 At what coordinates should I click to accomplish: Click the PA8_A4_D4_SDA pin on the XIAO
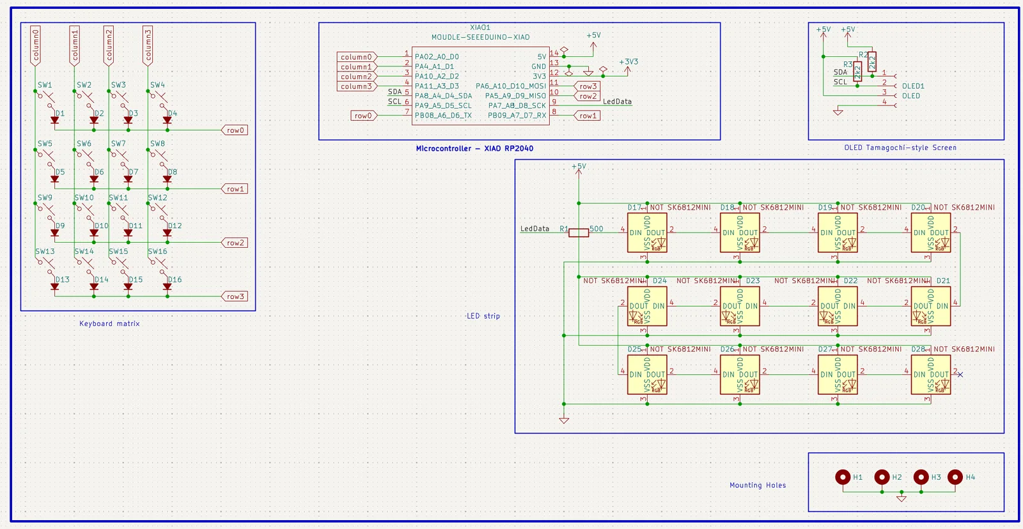443,96
